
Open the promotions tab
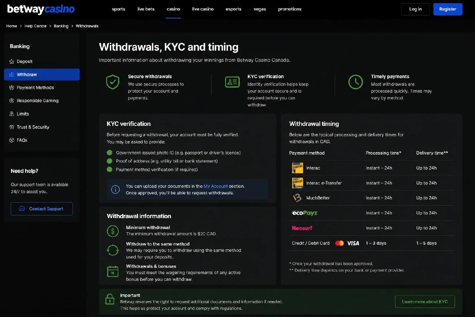(x=290, y=9)
